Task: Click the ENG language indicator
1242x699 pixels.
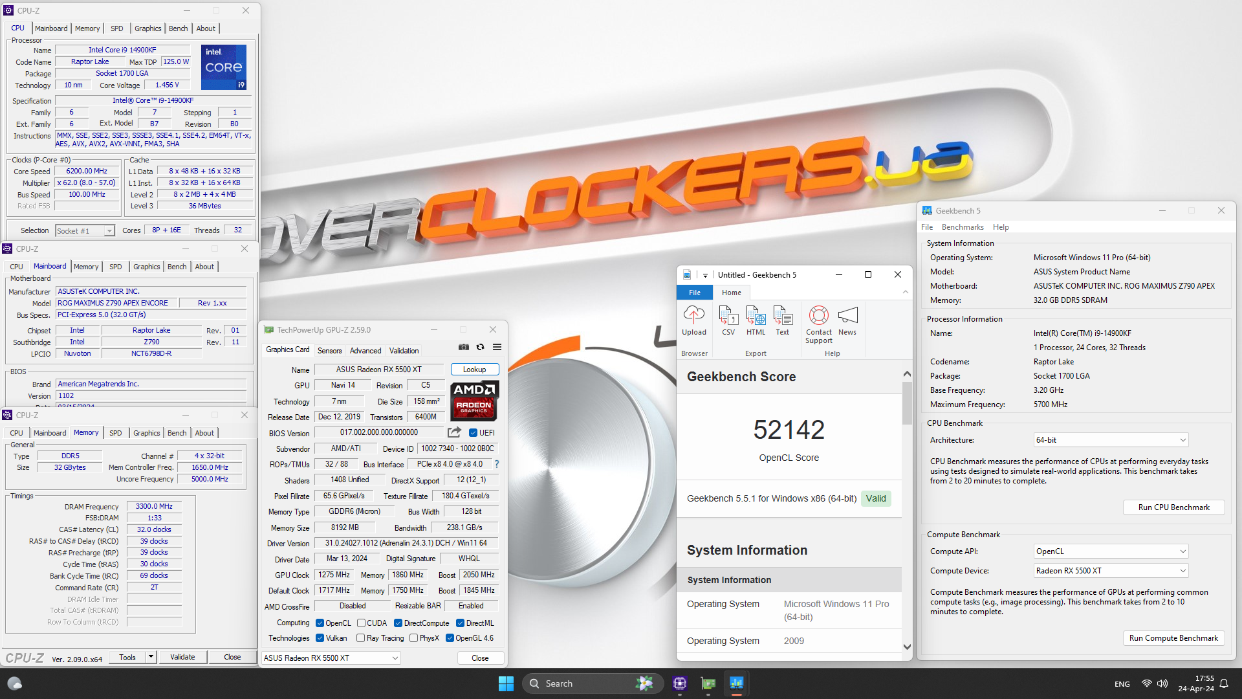Action: [1122, 684]
